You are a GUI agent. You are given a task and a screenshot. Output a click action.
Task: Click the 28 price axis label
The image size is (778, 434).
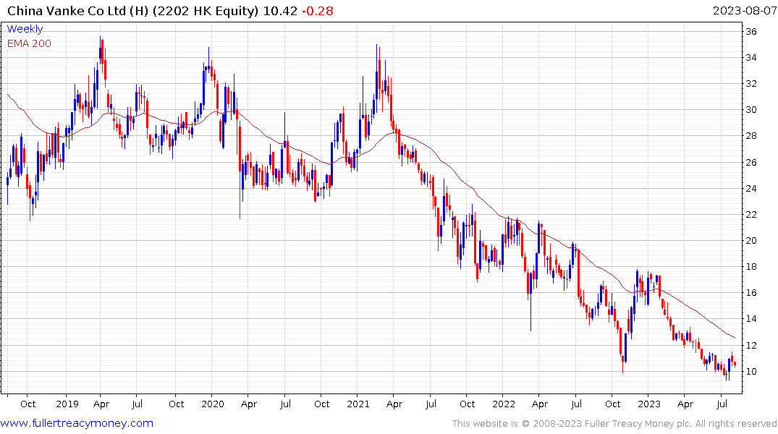click(x=751, y=136)
